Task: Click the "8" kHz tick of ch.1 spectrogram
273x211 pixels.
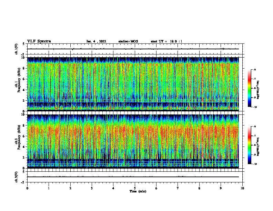Action: pos(24,68)
